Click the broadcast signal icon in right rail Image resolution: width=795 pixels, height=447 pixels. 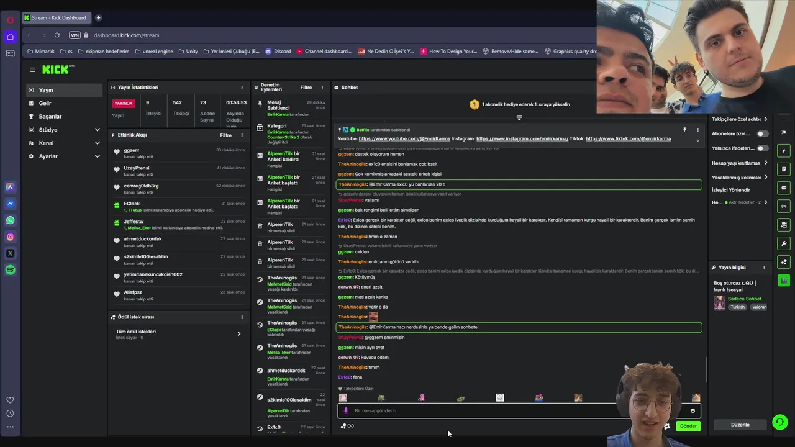784,206
